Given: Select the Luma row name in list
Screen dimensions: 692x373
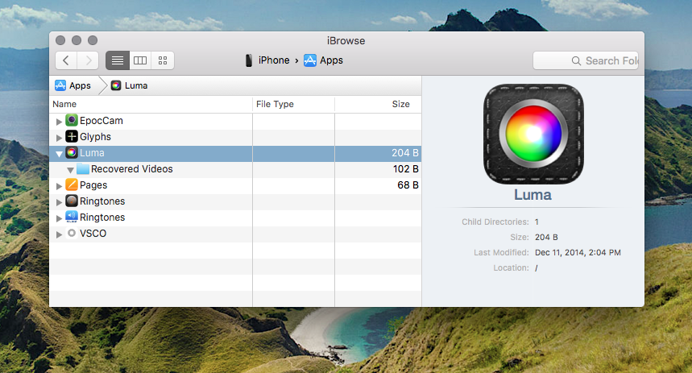Looking at the screenshot, I should (x=92, y=153).
